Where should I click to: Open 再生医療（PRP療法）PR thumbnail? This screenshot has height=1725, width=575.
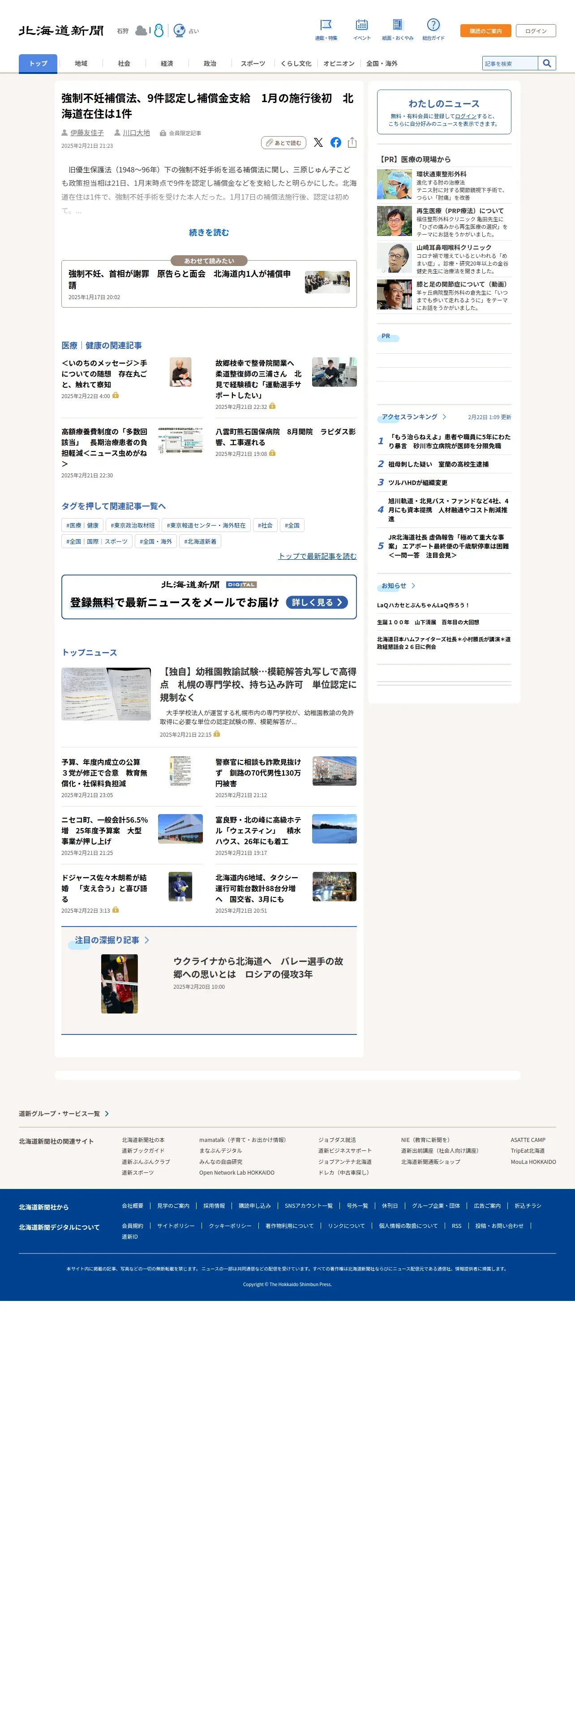394,221
